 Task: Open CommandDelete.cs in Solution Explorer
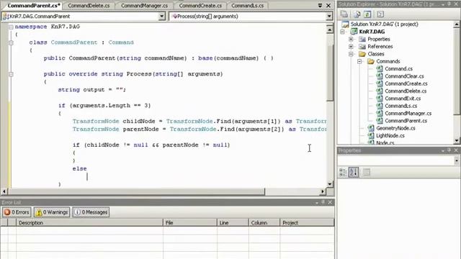(406, 91)
